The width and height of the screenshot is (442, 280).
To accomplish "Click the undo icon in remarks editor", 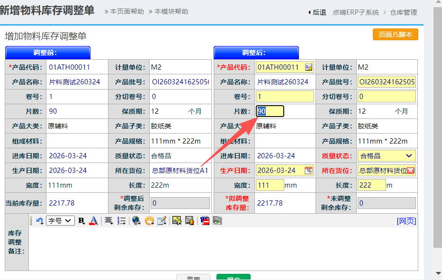I will (40, 220).
